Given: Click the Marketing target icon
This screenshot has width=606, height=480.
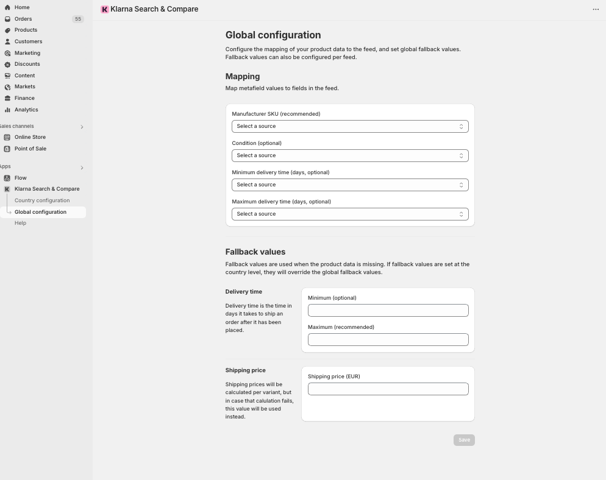Looking at the screenshot, I should pyautogui.click(x=7, y=53).
